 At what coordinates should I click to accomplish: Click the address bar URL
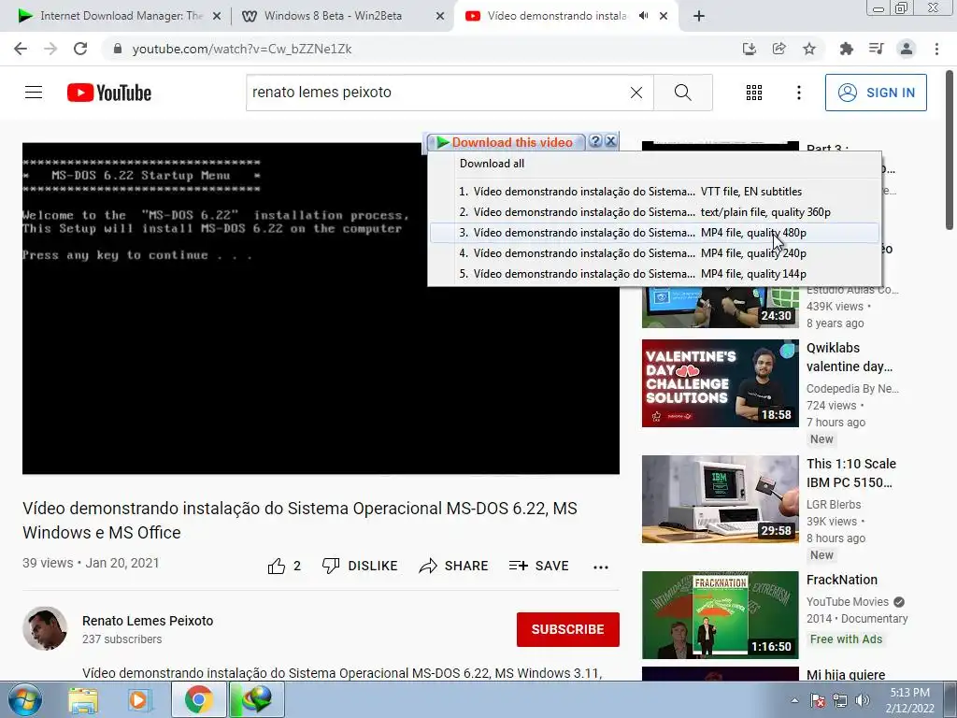tap(242, 49)
